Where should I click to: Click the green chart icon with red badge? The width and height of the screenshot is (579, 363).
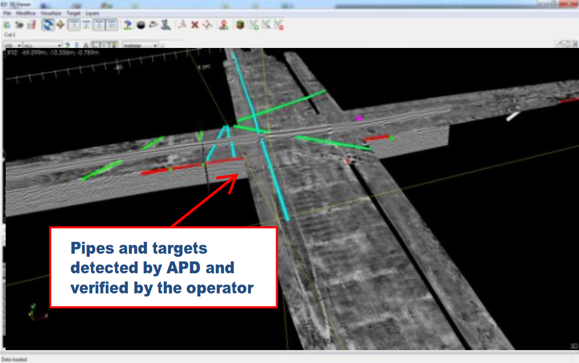coord(278,24)
